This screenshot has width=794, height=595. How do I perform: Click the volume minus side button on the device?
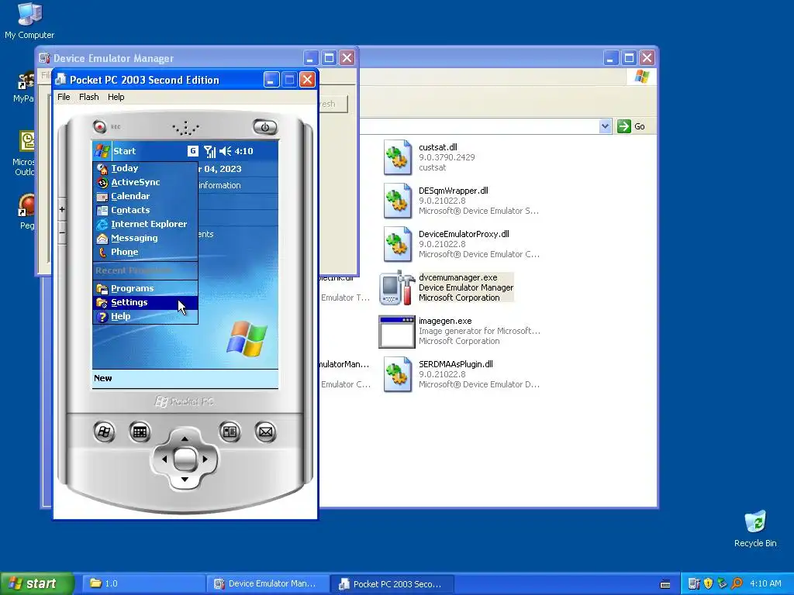pos(62,233)
